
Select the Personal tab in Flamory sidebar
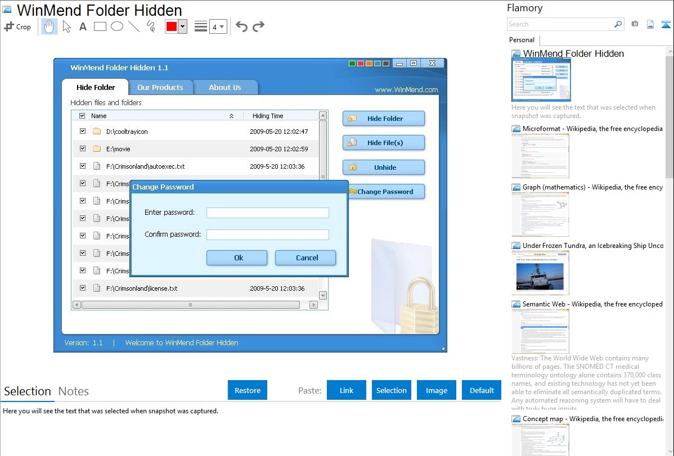522,40
